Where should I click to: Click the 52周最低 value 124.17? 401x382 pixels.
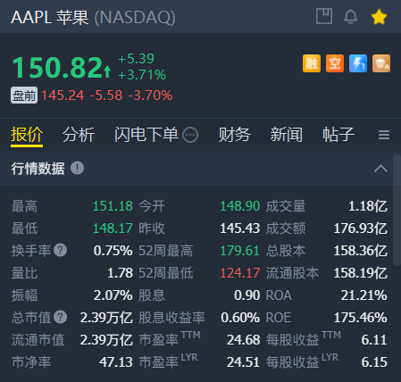[x=240, y=273]
